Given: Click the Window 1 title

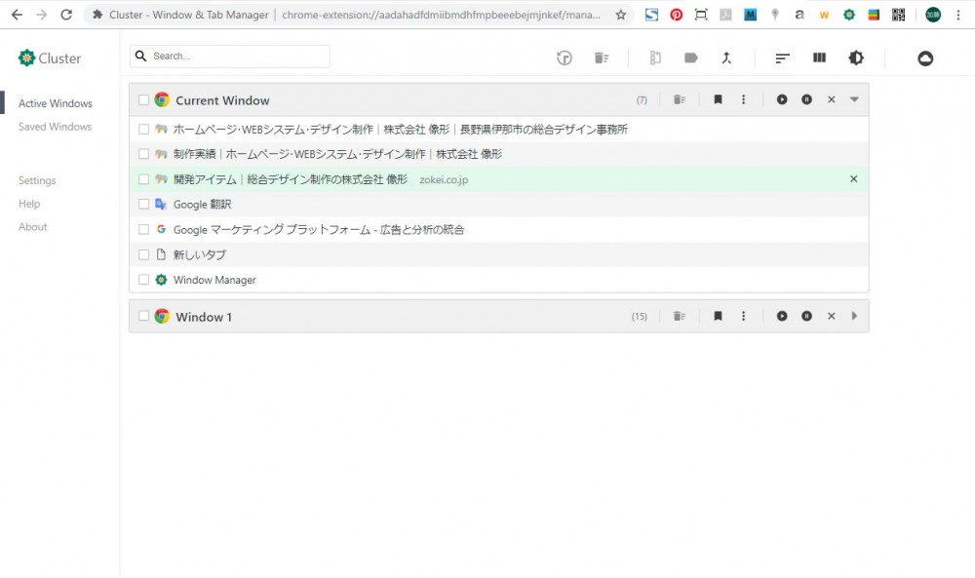Looking at the screenshot, I should pyautogui.click(x=204, y=317).
